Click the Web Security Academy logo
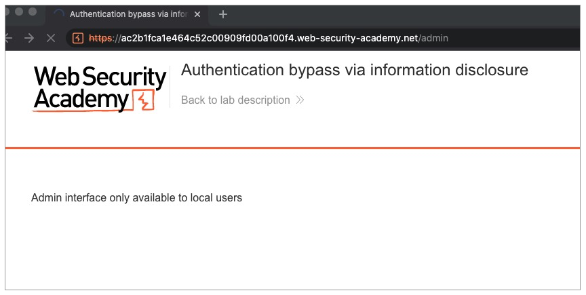Image resolution: width=586 pixels, height=295 pixels. 99,88
